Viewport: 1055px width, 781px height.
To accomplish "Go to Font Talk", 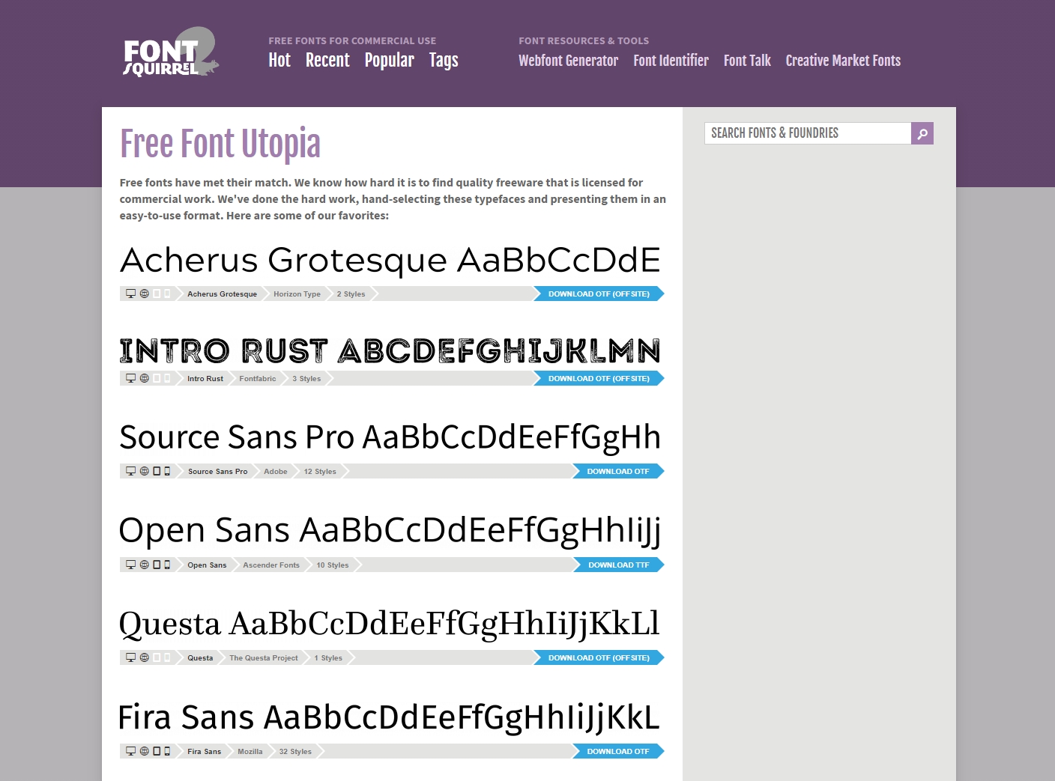I will click(x=747, y=61).
